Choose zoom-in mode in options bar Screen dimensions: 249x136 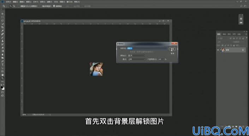point(11,6)
